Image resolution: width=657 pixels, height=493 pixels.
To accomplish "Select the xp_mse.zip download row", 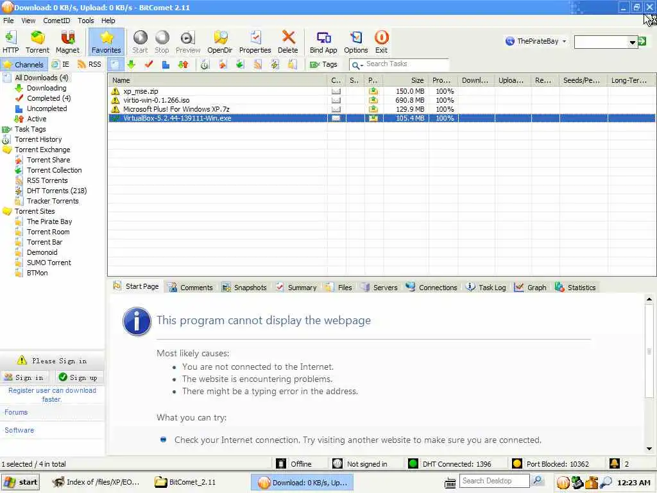I will 381,91.
